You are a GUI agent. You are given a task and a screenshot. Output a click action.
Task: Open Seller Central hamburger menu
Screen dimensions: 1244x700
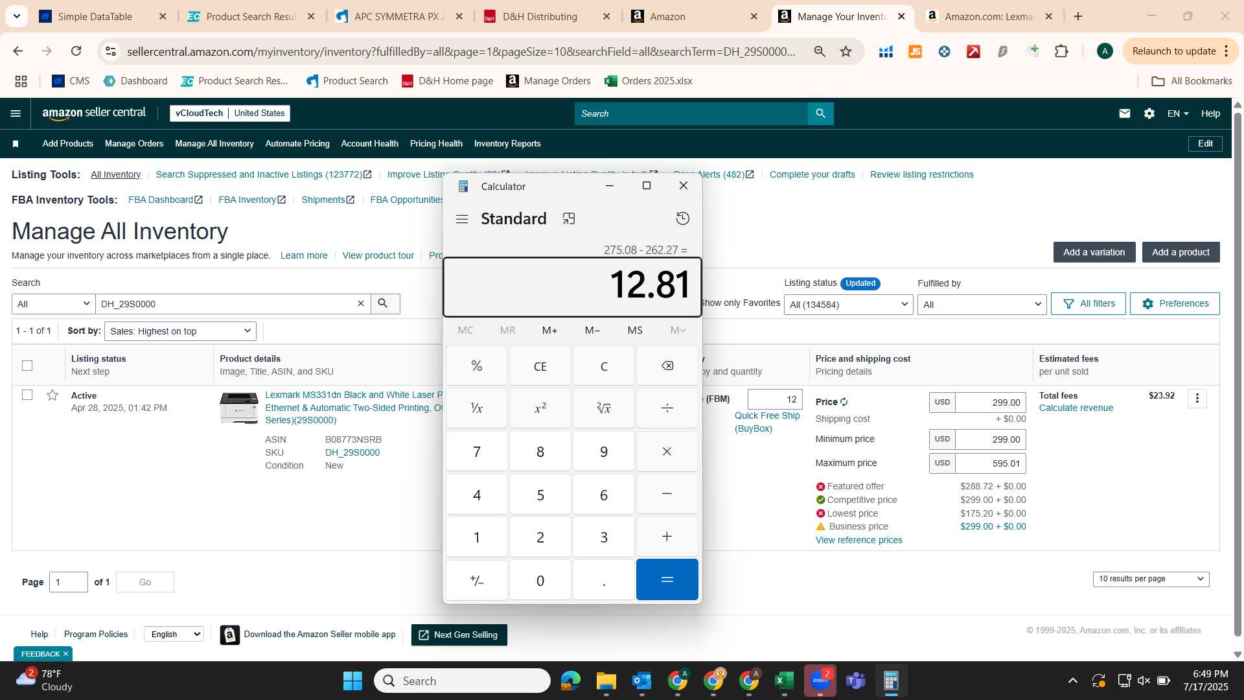pos(16,113)
